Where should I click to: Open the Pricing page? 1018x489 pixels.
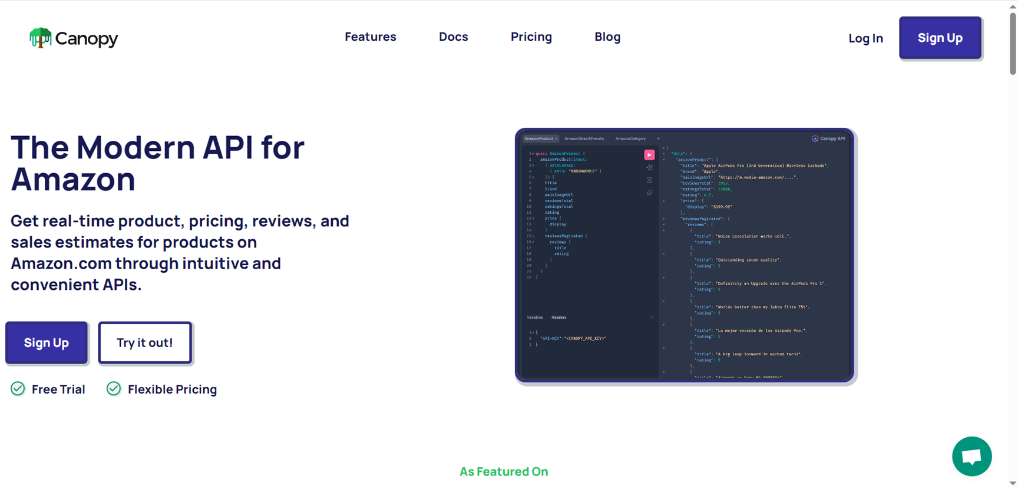point(531,37)
